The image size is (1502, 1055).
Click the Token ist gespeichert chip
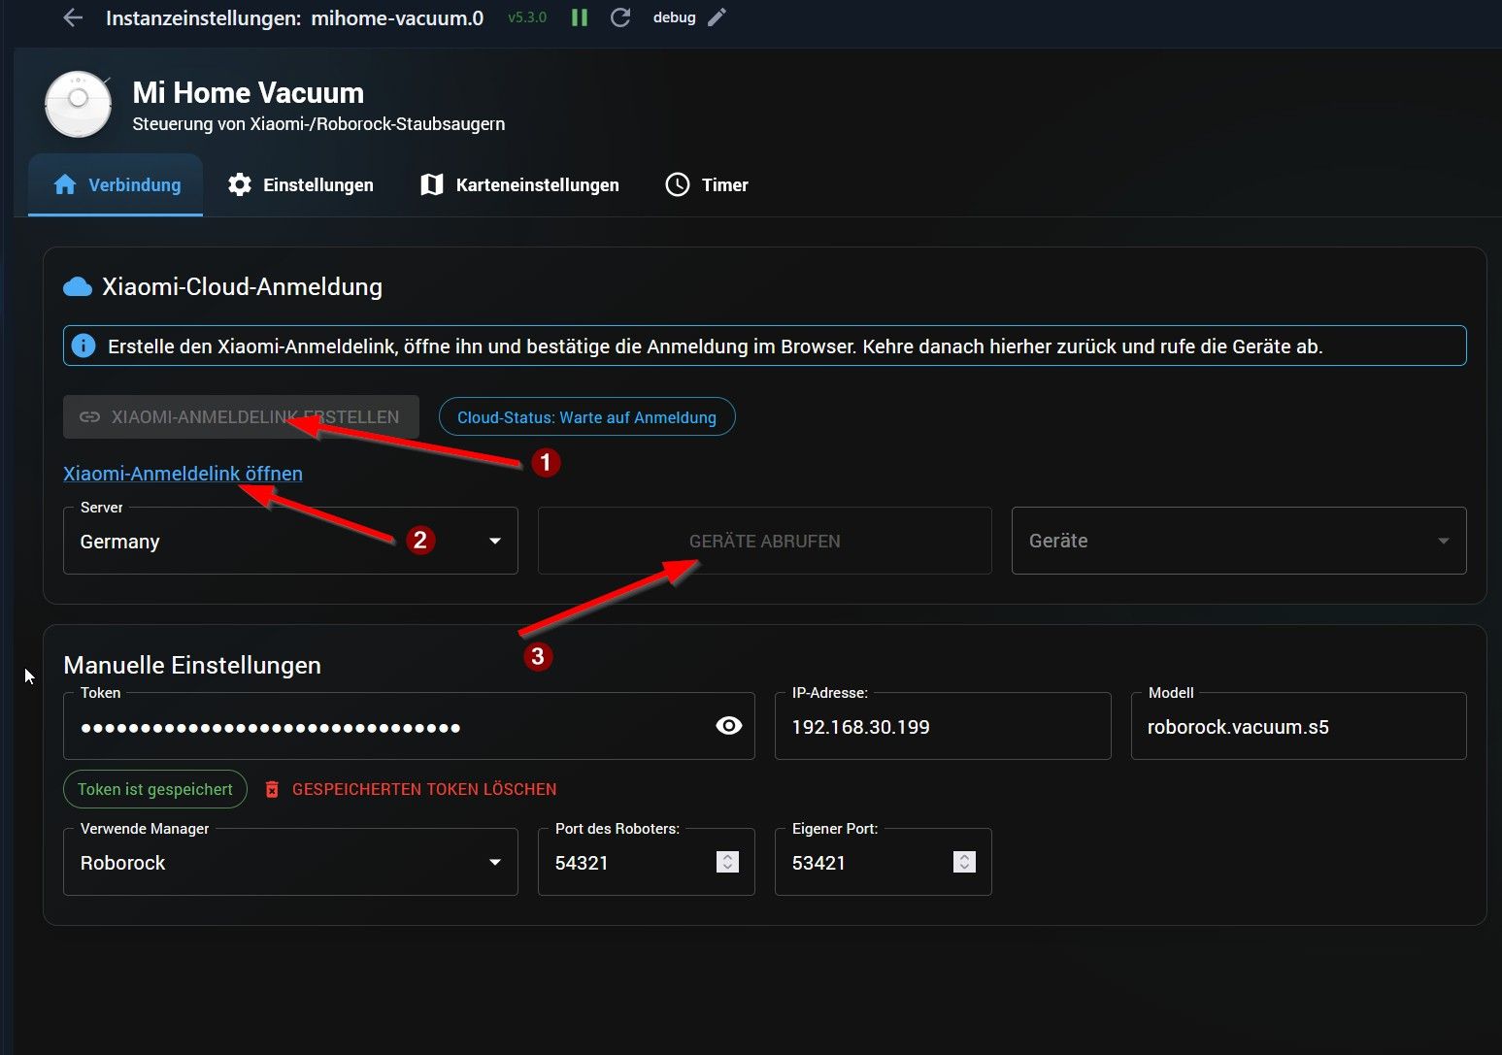155,789
